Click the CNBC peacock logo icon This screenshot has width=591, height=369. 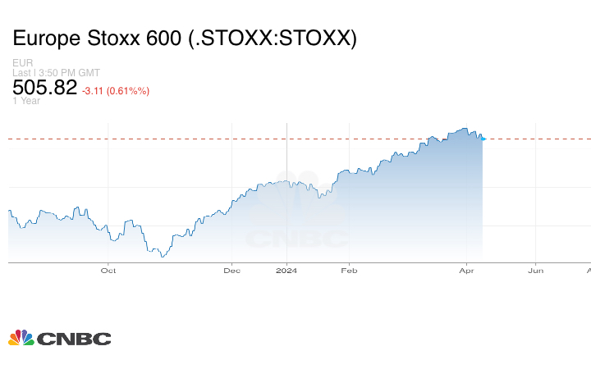(x=21, y=338)
